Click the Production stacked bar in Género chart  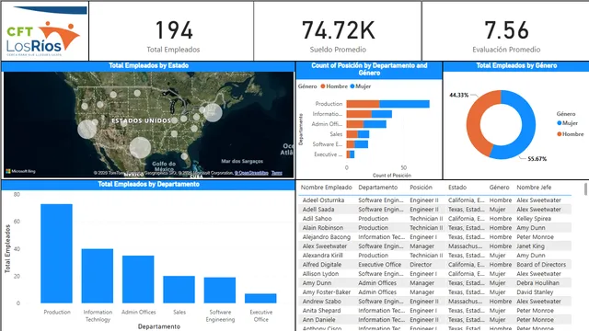point(388,104)
